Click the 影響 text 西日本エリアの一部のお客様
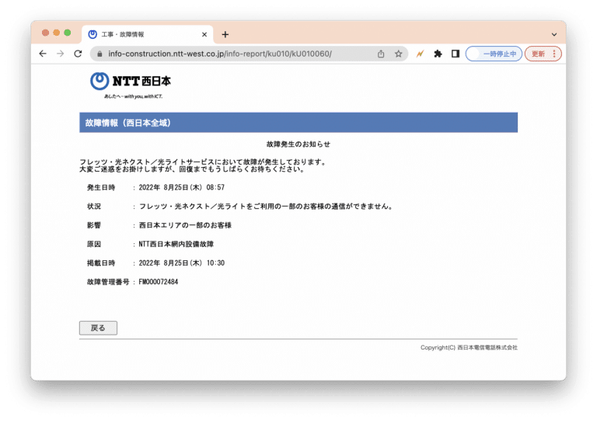597x421 pixels. 185,225
